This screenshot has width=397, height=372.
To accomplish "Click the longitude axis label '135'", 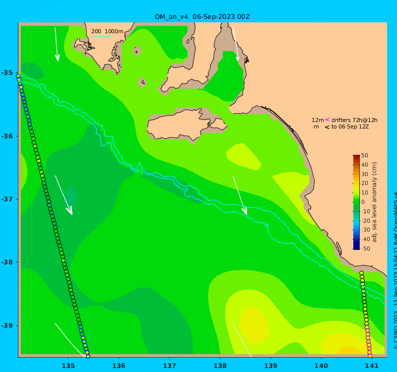I will point(68,366).
